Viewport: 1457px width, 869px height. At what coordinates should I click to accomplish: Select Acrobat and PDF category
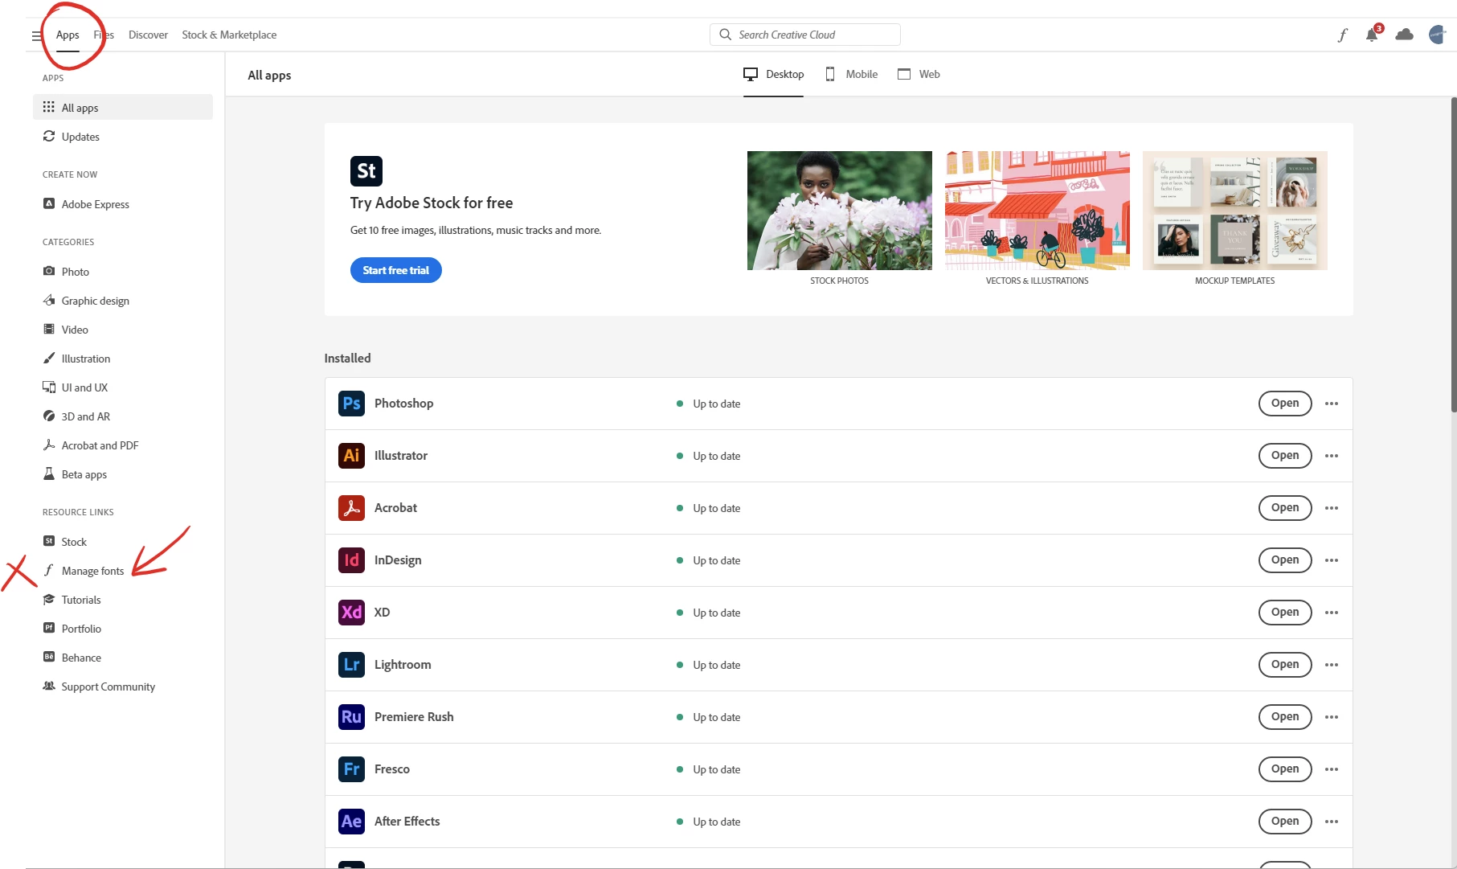tap(123, 445)
